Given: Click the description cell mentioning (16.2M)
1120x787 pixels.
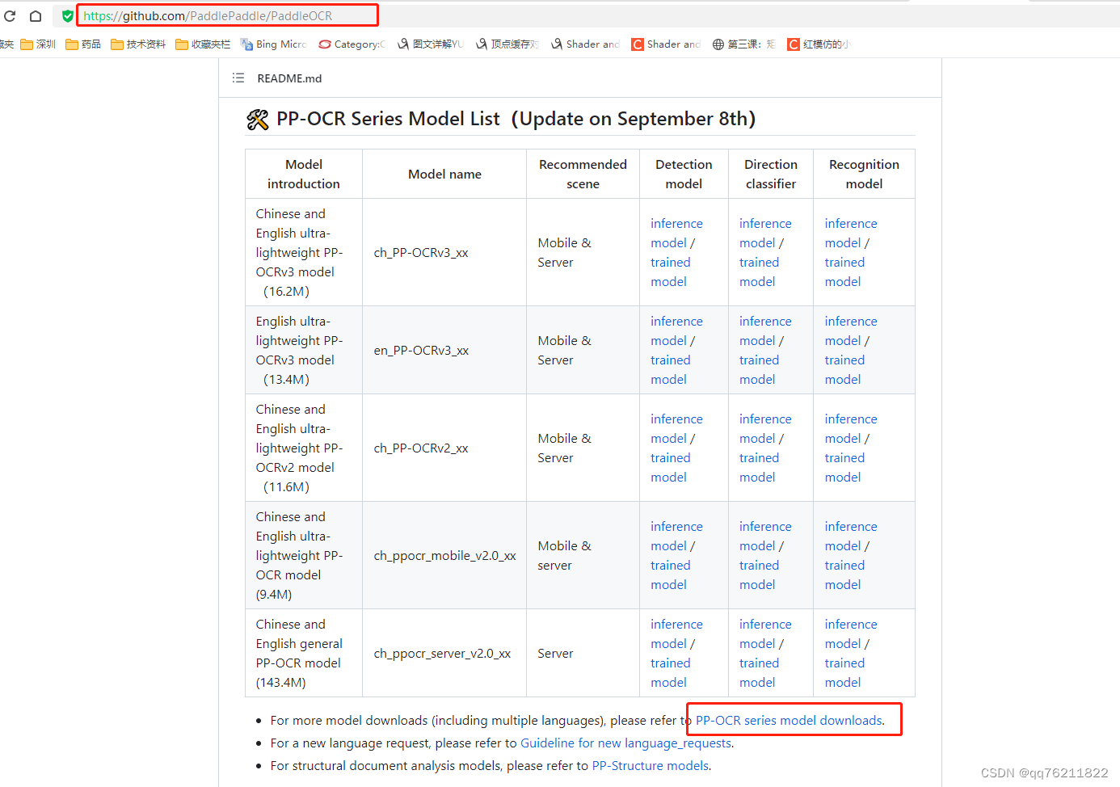Looking at the screenshot, I should tap(304, 252).
